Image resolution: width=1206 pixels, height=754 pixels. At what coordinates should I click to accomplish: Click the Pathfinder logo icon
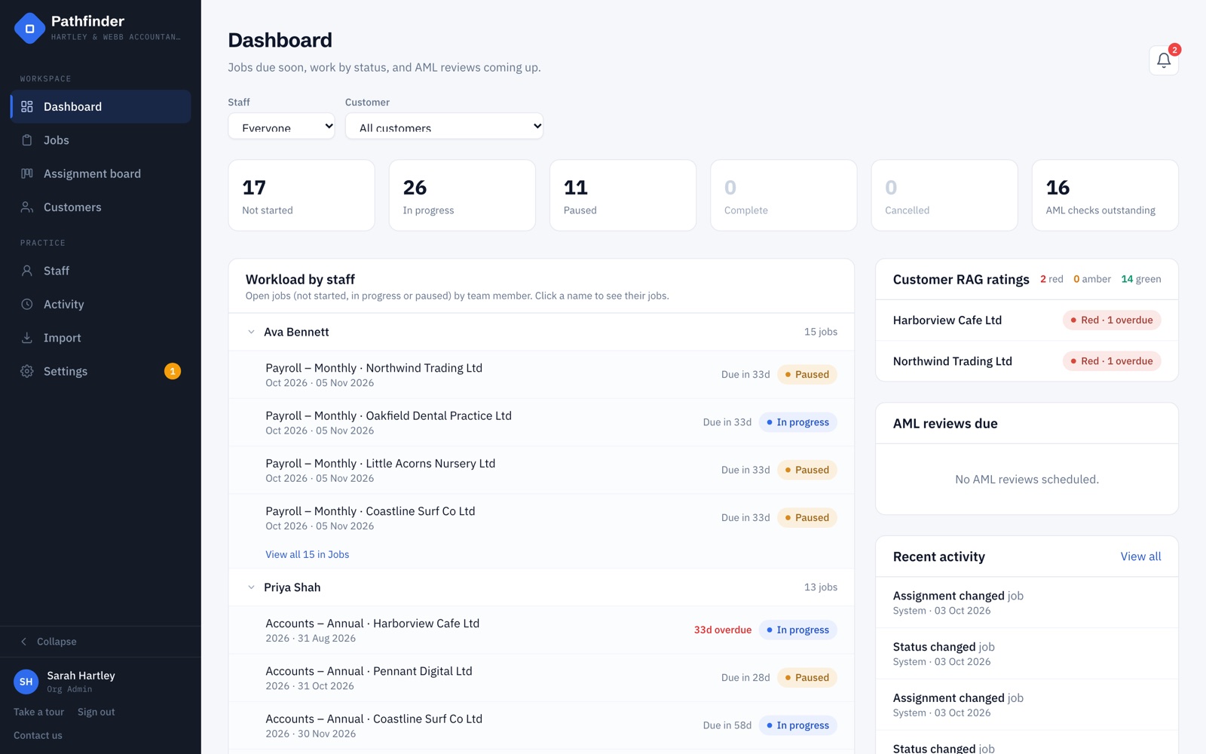click(29, 29)
